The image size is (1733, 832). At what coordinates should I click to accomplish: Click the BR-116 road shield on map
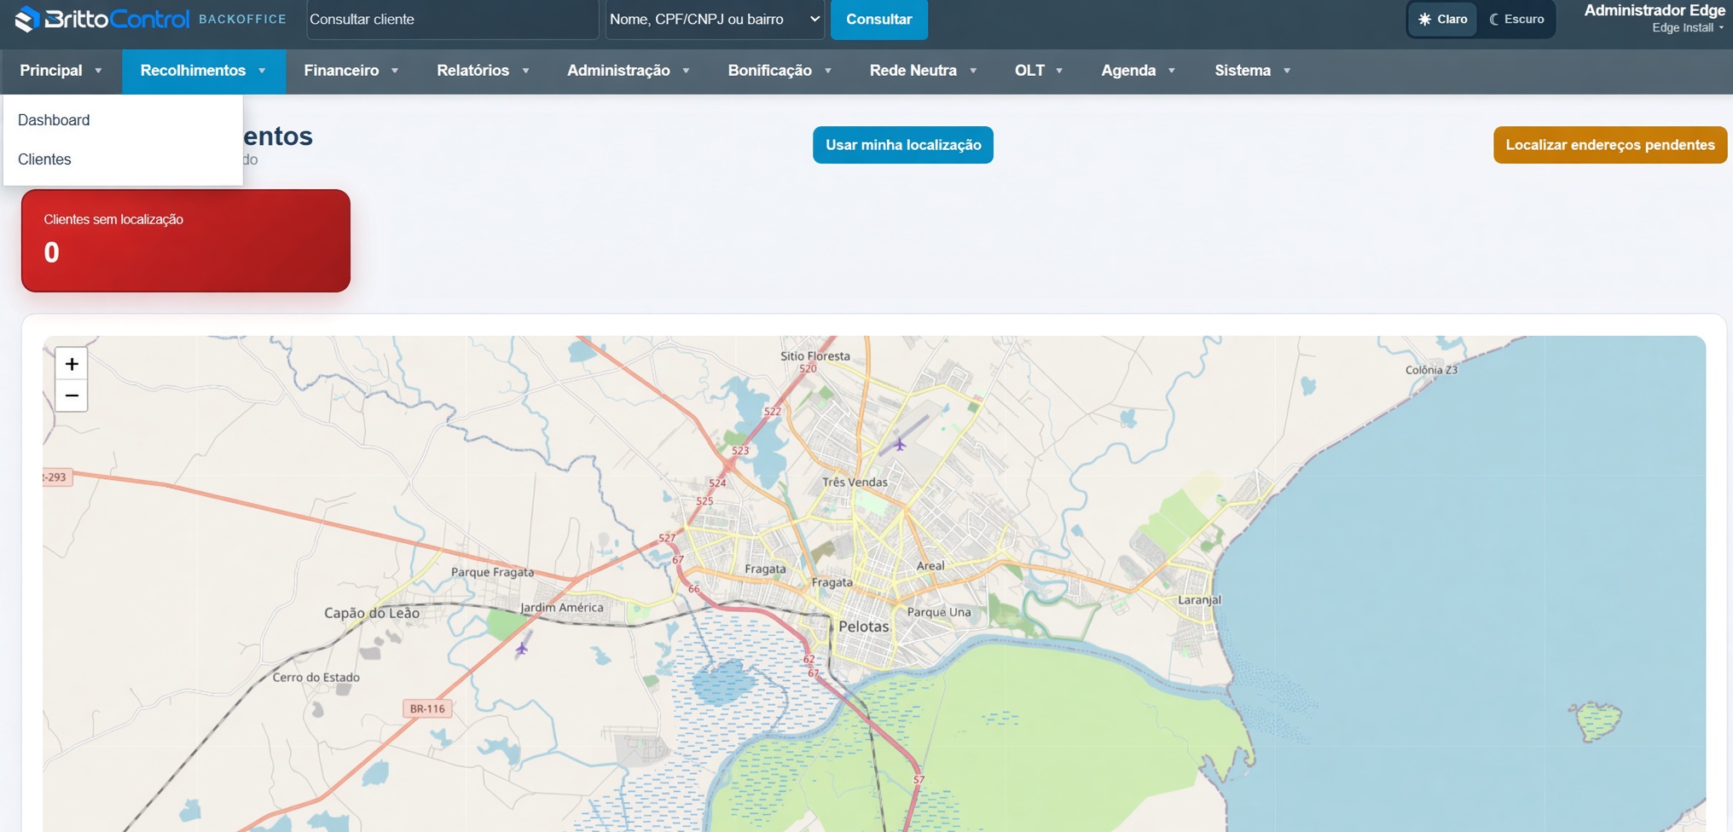427,708
